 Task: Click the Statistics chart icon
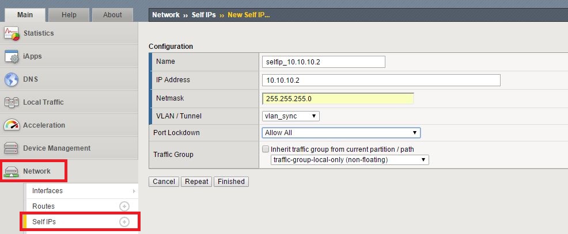pyautogui.click(x=12, y=33)
